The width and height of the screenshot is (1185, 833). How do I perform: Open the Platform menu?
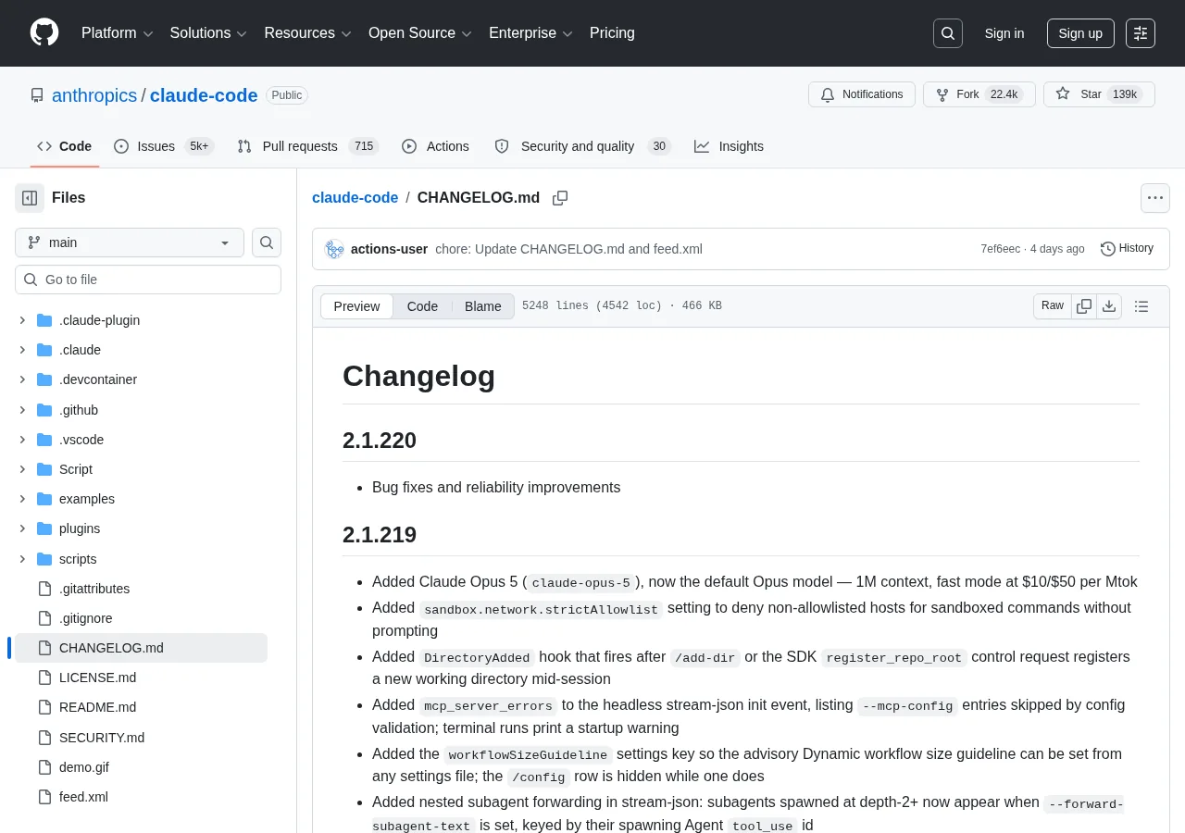pos(117,33)
